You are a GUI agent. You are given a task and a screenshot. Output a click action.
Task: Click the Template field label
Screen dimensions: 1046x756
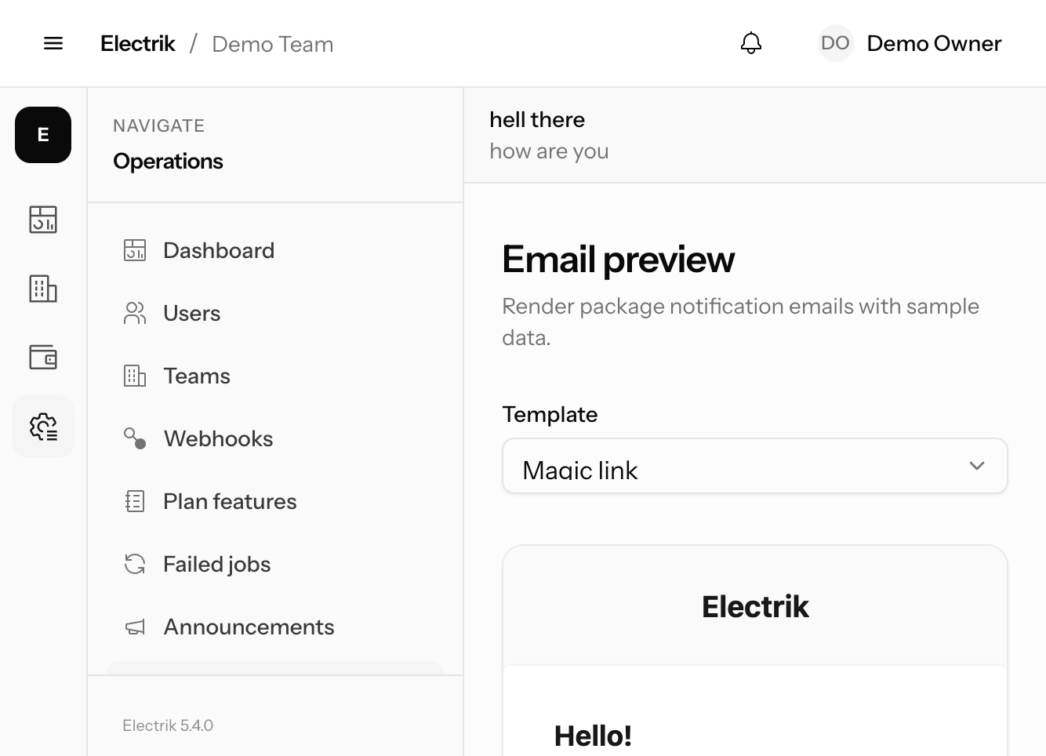[x=550, y=414]
